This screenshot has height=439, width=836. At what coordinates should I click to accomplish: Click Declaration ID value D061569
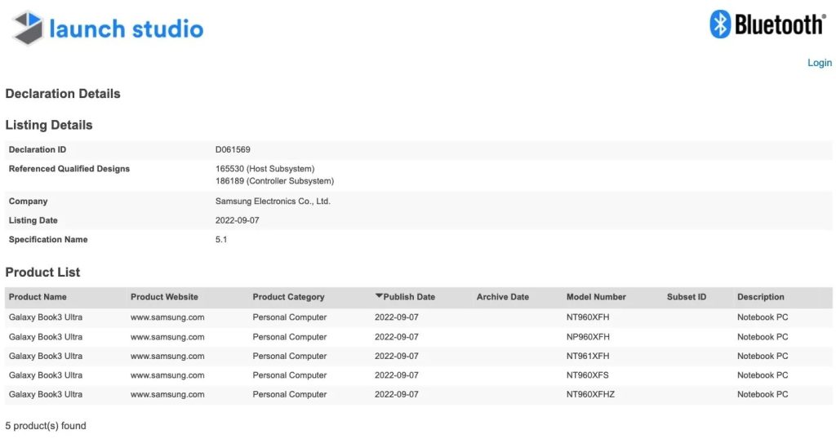point(233,149)
